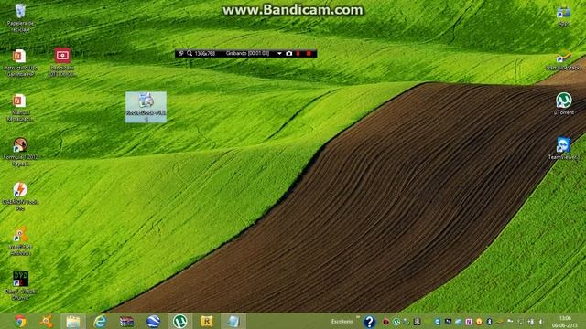
Task: Open Google Earth from the taskbar
Action: [x=153, y=321]
